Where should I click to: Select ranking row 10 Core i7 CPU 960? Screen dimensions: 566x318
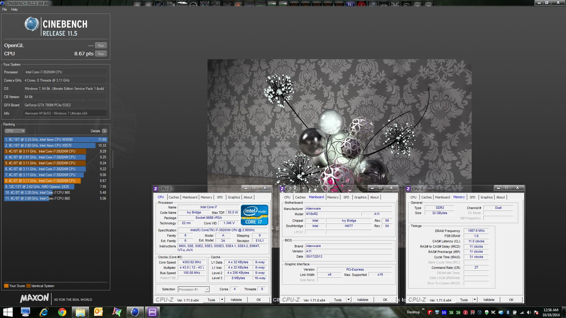[56, 193]
